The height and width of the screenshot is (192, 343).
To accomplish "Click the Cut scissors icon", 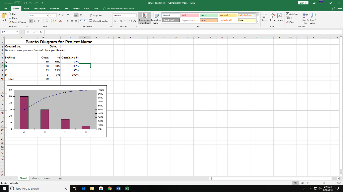I will click(10, 14).
